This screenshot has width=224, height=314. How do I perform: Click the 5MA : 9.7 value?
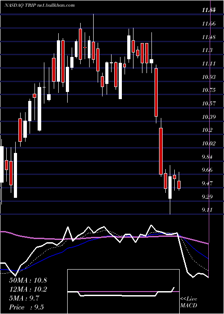pyautogui.click(x=24, y=298)
